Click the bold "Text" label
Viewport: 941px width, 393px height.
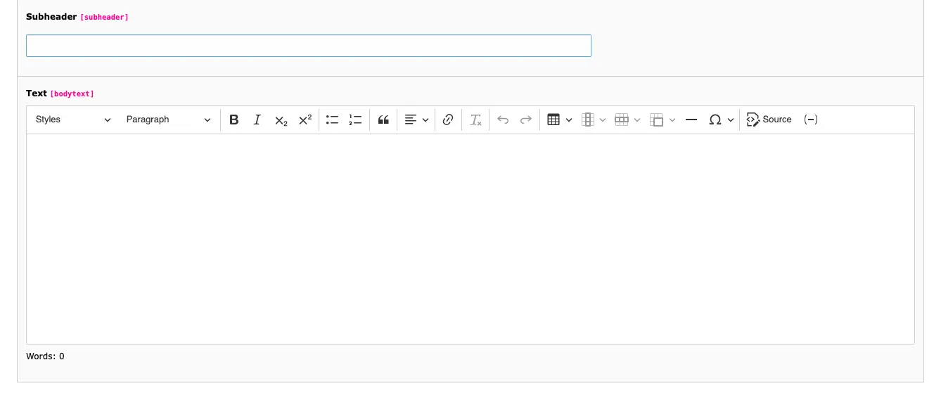pos(37,94)
